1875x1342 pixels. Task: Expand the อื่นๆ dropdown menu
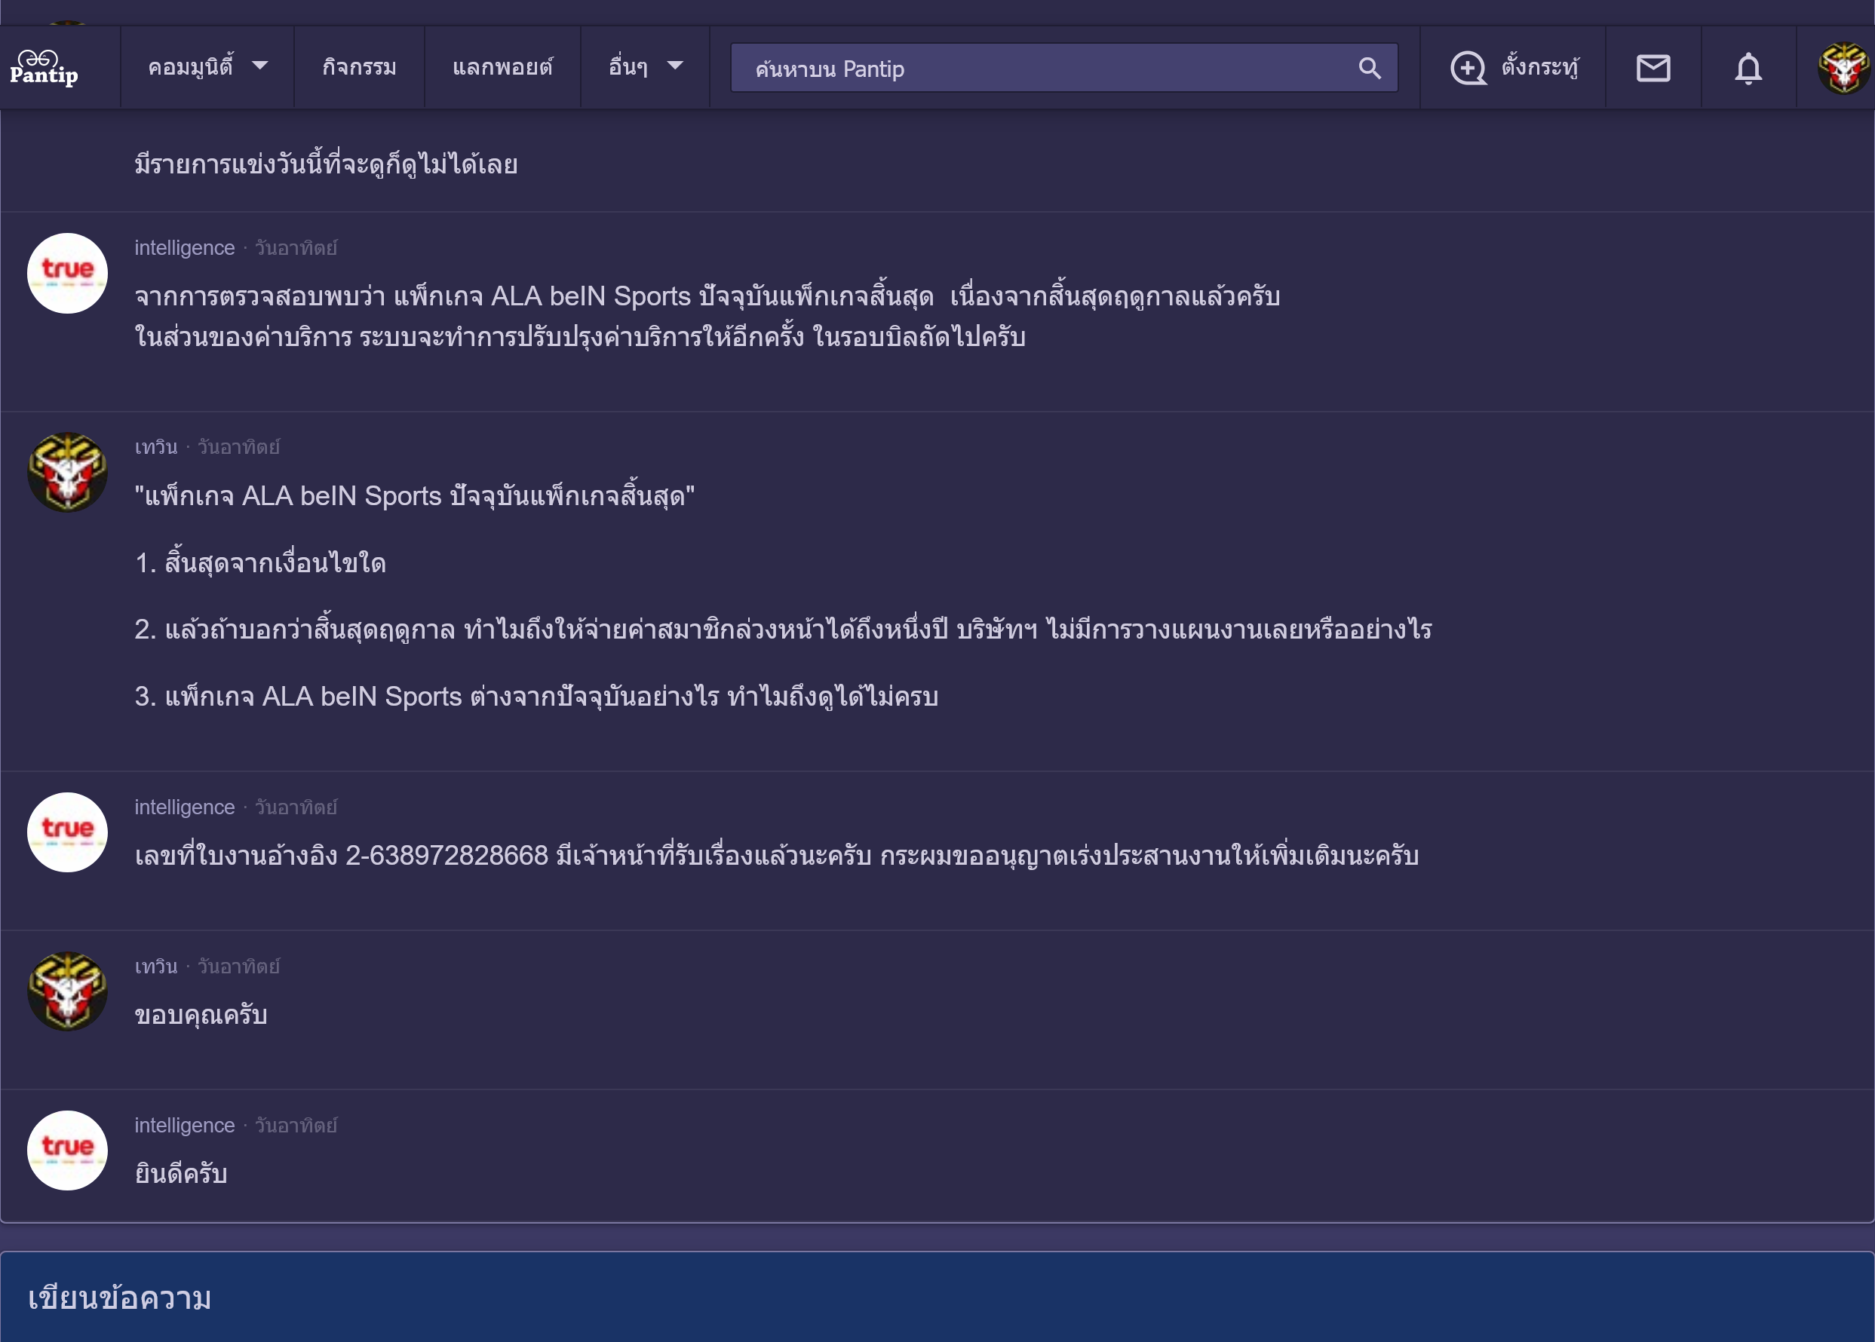(645, 67)
